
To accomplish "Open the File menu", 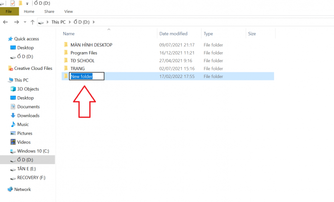I will pos(9,11).
